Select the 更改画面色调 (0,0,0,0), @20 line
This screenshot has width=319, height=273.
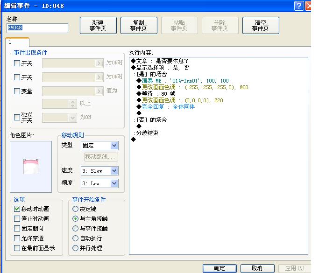pyautogui.click(x=180, y=100)
